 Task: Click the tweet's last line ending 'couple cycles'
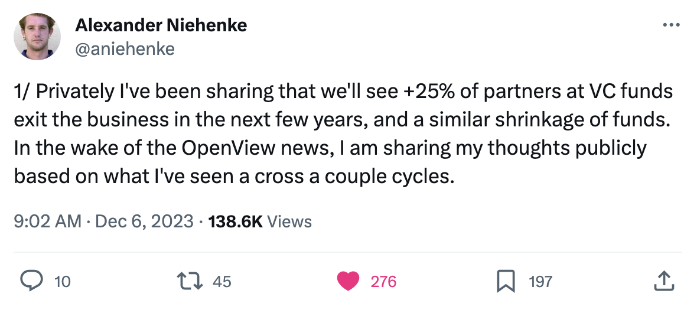pyautogui.click(x=234, y=176)
